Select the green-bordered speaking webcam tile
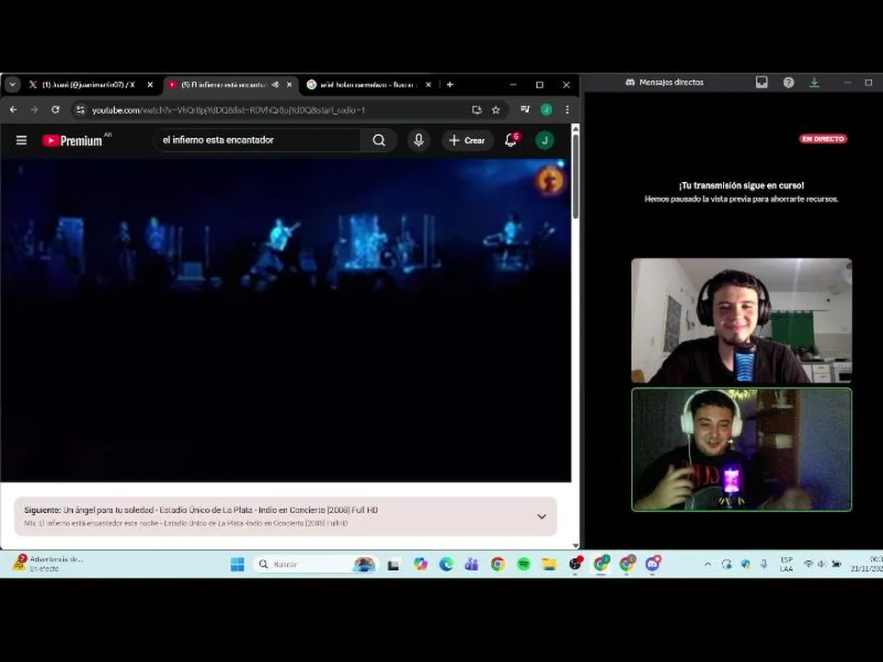 [x=741, y=450]
